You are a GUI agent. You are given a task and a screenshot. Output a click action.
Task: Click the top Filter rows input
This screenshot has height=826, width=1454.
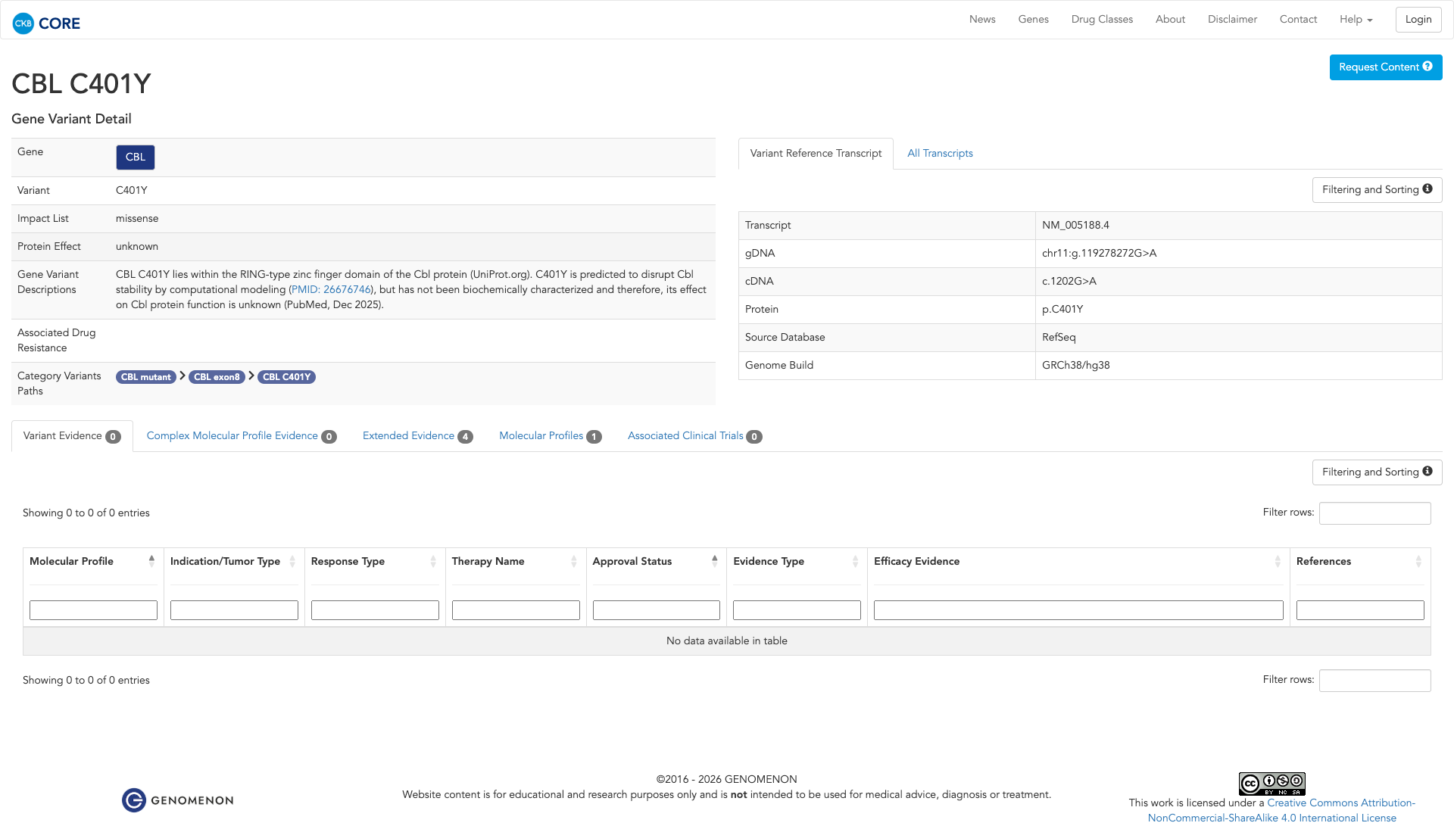coord(1374,513)
